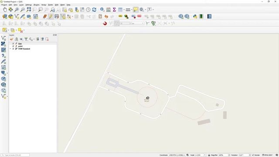
Task: Toggle Editing with the yellow pencil icon
Action: 51,17
